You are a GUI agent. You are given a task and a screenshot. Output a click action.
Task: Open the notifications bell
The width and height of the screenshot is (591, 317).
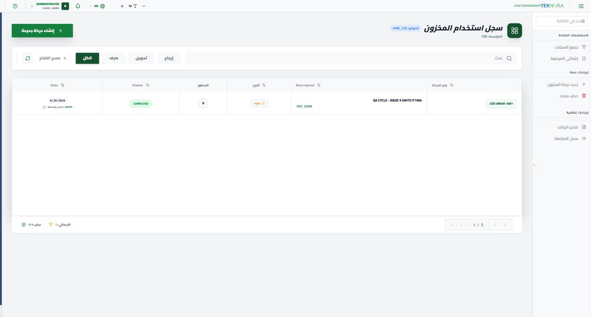78,6
